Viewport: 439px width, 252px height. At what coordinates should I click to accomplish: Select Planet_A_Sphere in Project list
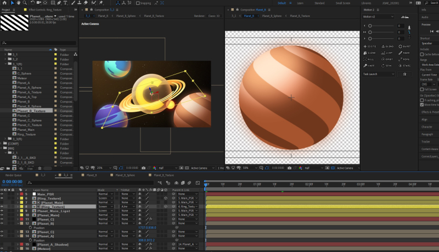[29, 88]
